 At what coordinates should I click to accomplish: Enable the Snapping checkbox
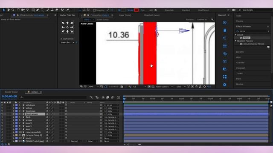[x=94, y=10]
